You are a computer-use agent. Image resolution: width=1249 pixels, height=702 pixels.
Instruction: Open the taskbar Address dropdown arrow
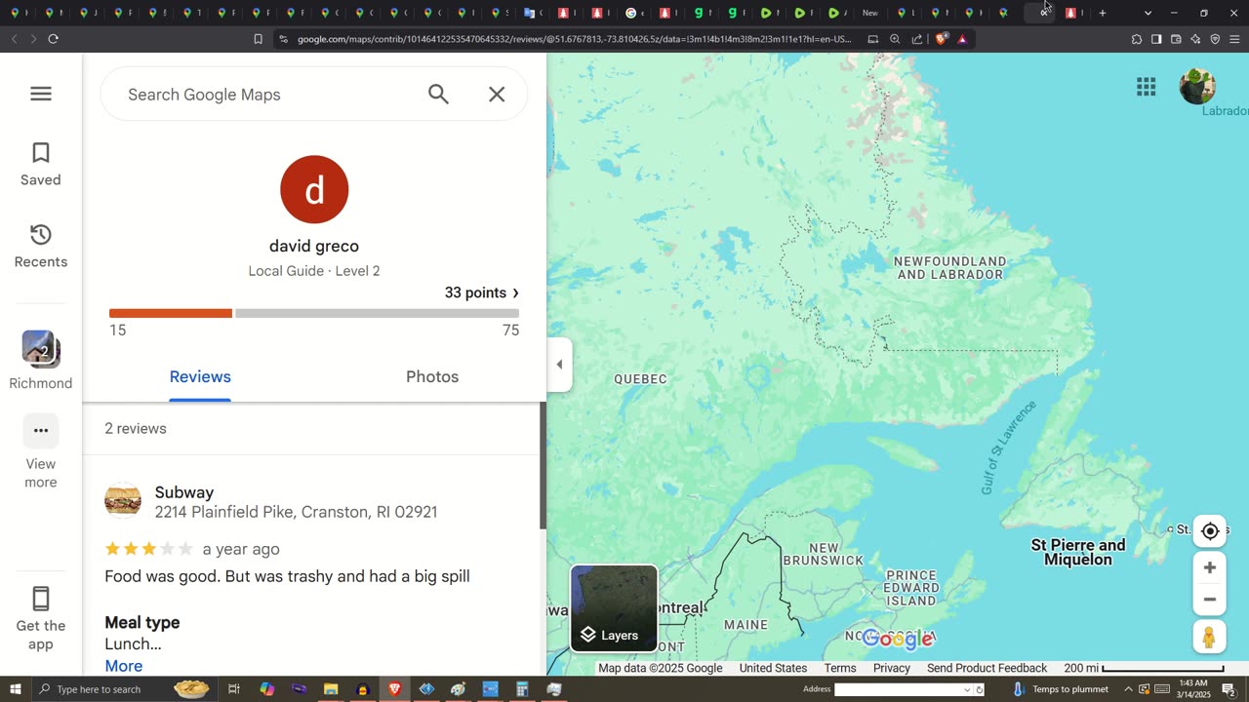click(x=968, y=689)
